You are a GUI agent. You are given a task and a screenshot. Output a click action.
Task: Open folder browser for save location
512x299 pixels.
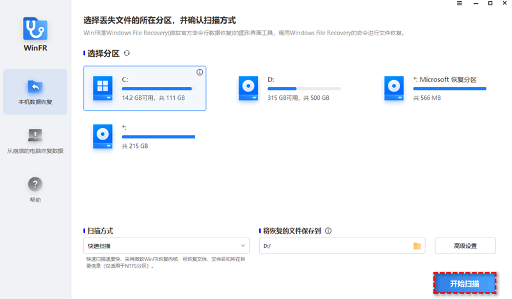pyautogui.click(x=417, y=246)
